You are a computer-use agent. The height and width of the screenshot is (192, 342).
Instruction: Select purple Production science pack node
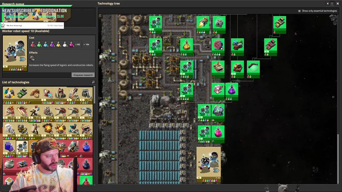(x=232, y=92)
